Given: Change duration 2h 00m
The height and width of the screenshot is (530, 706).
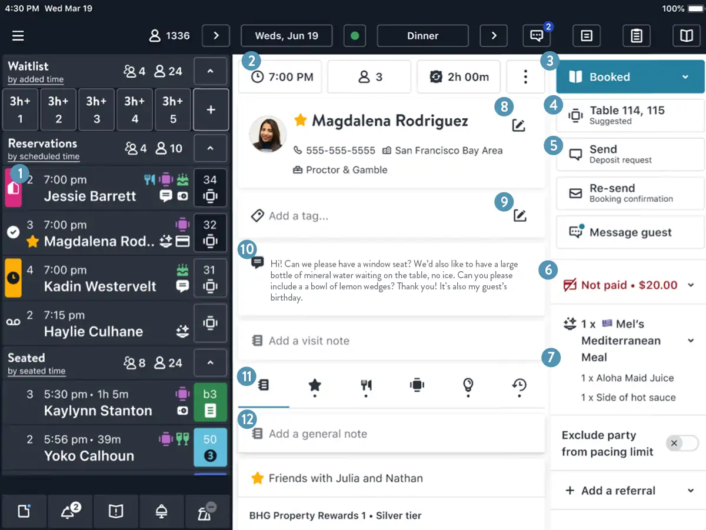Looking at the screenshot, I should pyautogui.click(x=459, y=77).
